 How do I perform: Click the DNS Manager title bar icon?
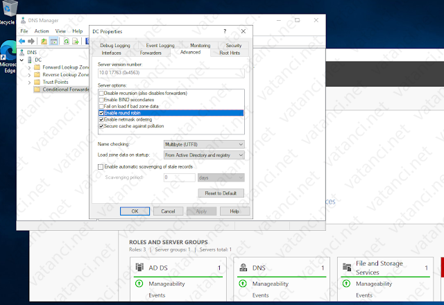pos(23,20)
